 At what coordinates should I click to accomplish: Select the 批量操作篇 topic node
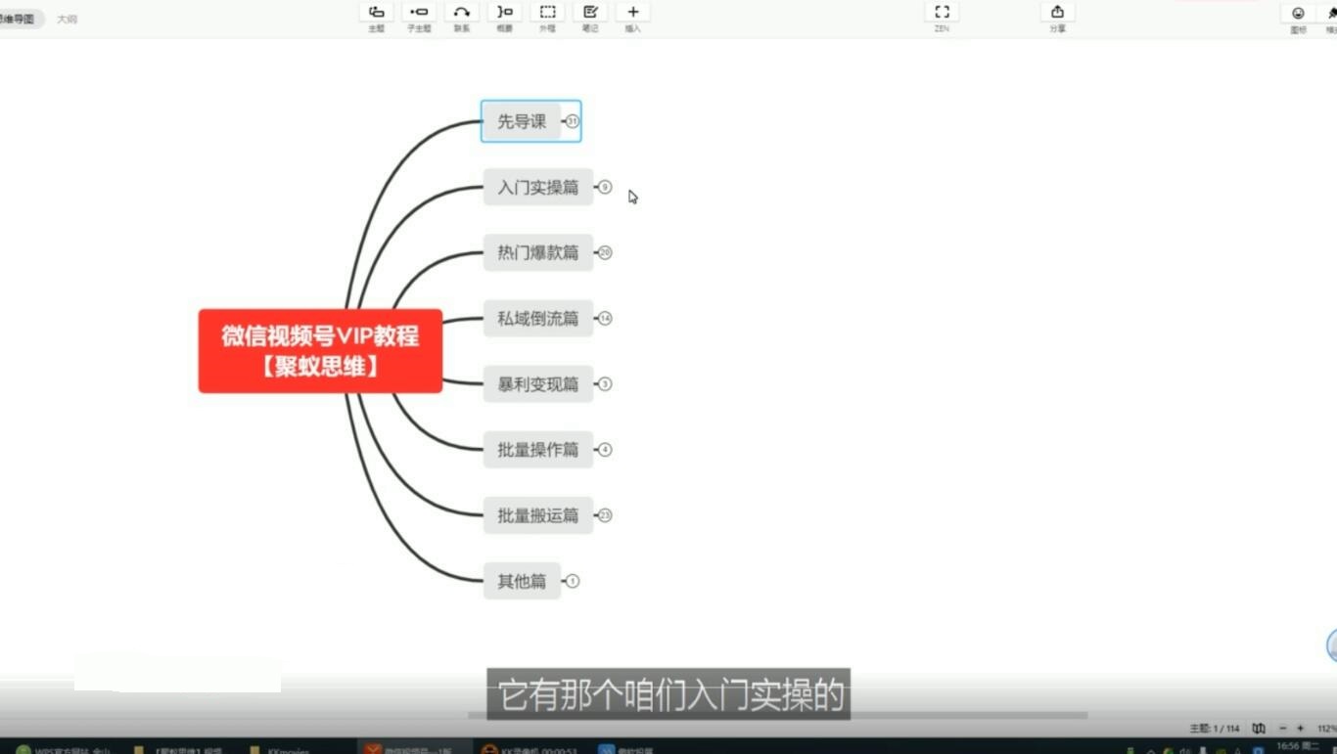pos(538,450)
